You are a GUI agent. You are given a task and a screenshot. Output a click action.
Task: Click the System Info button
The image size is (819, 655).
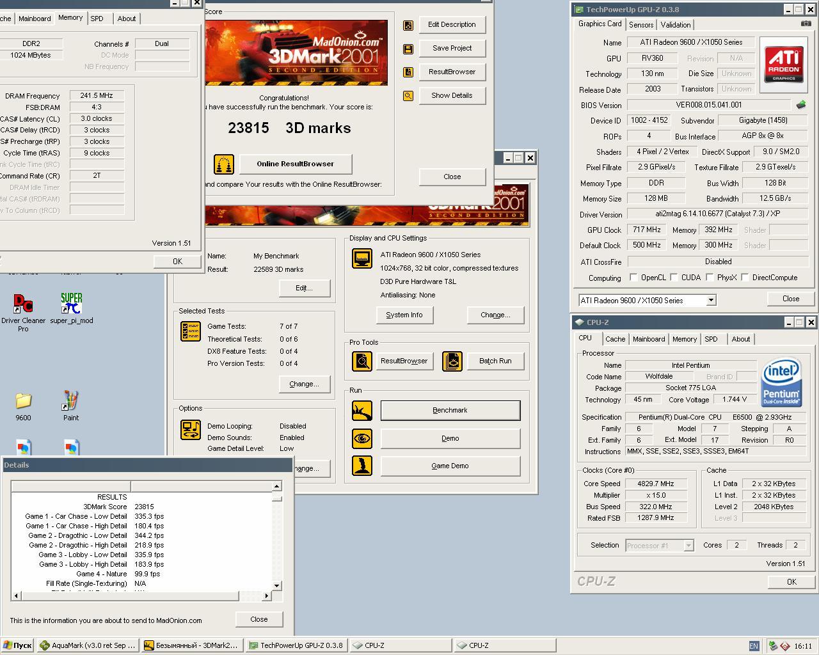[404, 315]
